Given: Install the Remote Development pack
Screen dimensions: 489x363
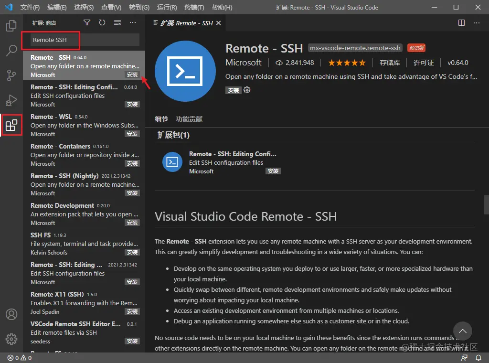Looking at the screenshot, I should [132, 223].
